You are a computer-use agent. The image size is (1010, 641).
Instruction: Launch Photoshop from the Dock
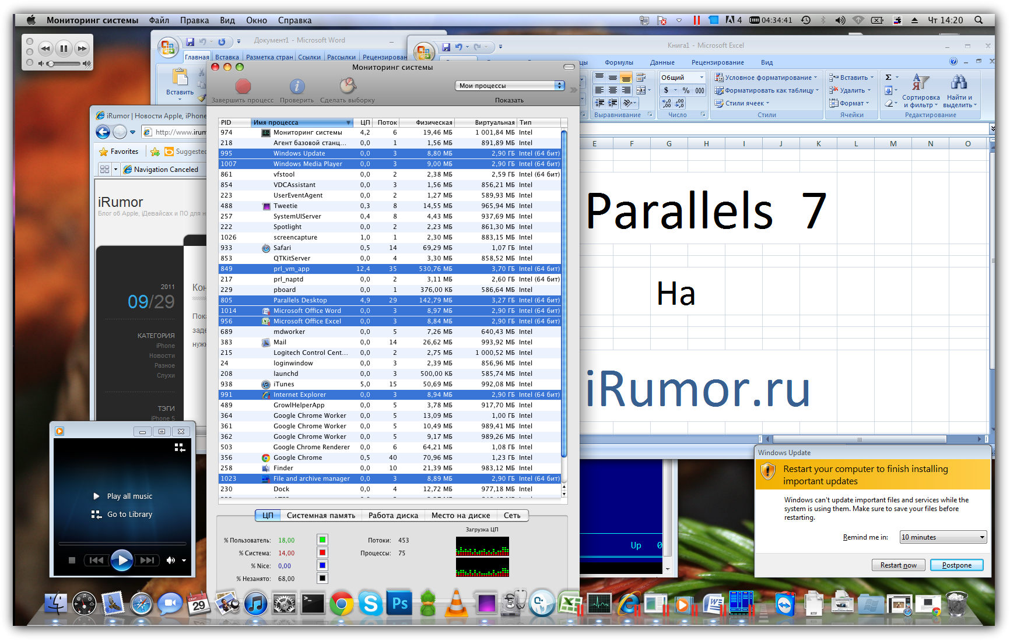click(399, 604)
